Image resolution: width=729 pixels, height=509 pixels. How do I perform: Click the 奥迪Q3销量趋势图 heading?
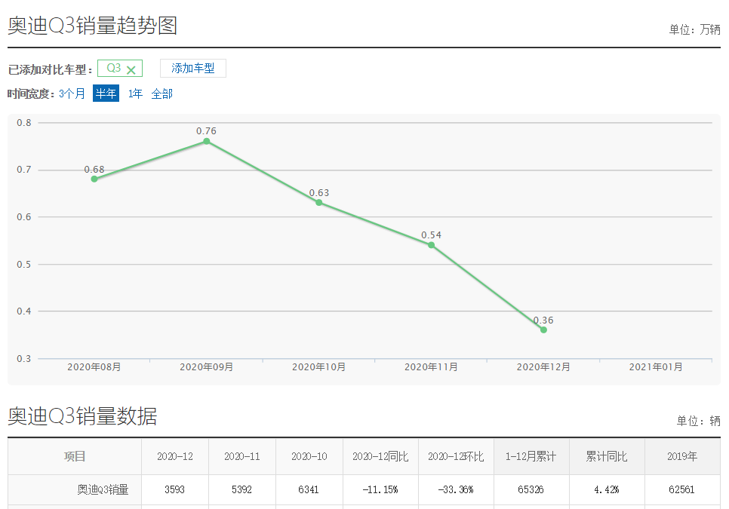click(93, 25)
